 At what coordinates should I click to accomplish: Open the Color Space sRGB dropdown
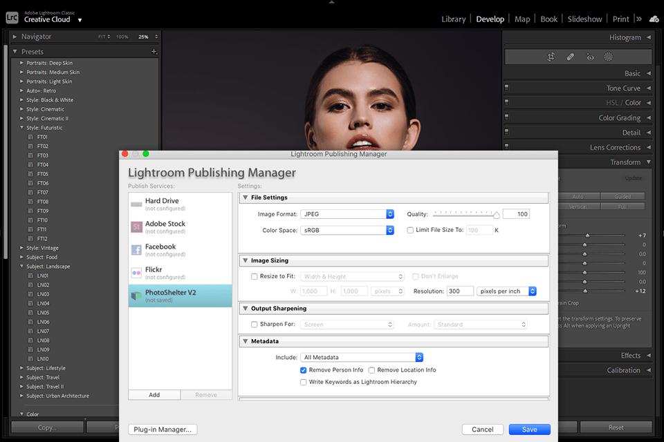point(347,230)
